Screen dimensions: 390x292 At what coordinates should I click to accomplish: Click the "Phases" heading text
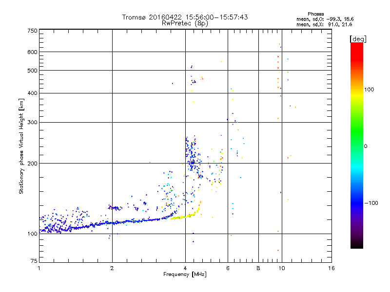click(315, 14)
